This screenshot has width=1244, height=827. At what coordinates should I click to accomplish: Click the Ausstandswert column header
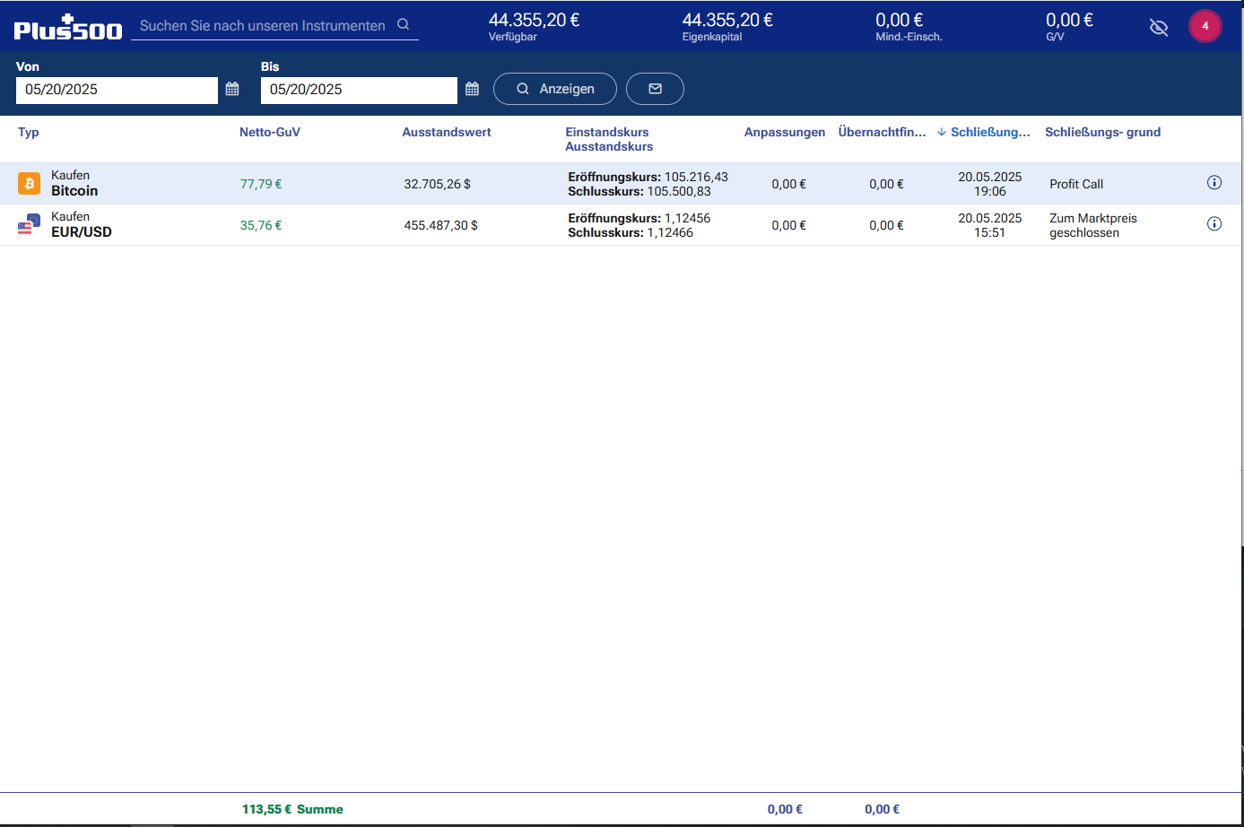click(447, 132)
